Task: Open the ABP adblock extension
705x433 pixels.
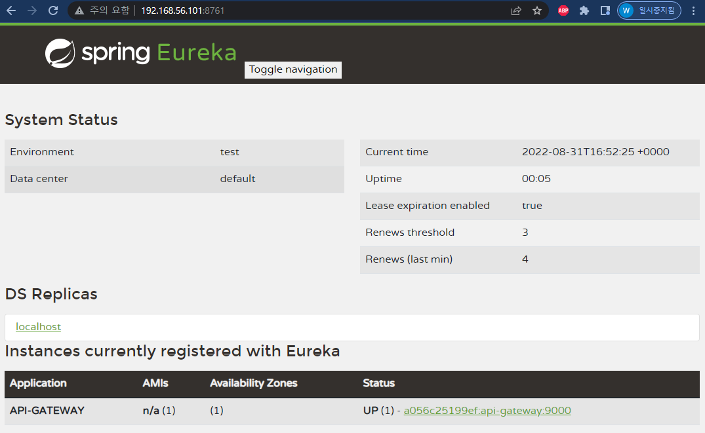Action: 563,10
